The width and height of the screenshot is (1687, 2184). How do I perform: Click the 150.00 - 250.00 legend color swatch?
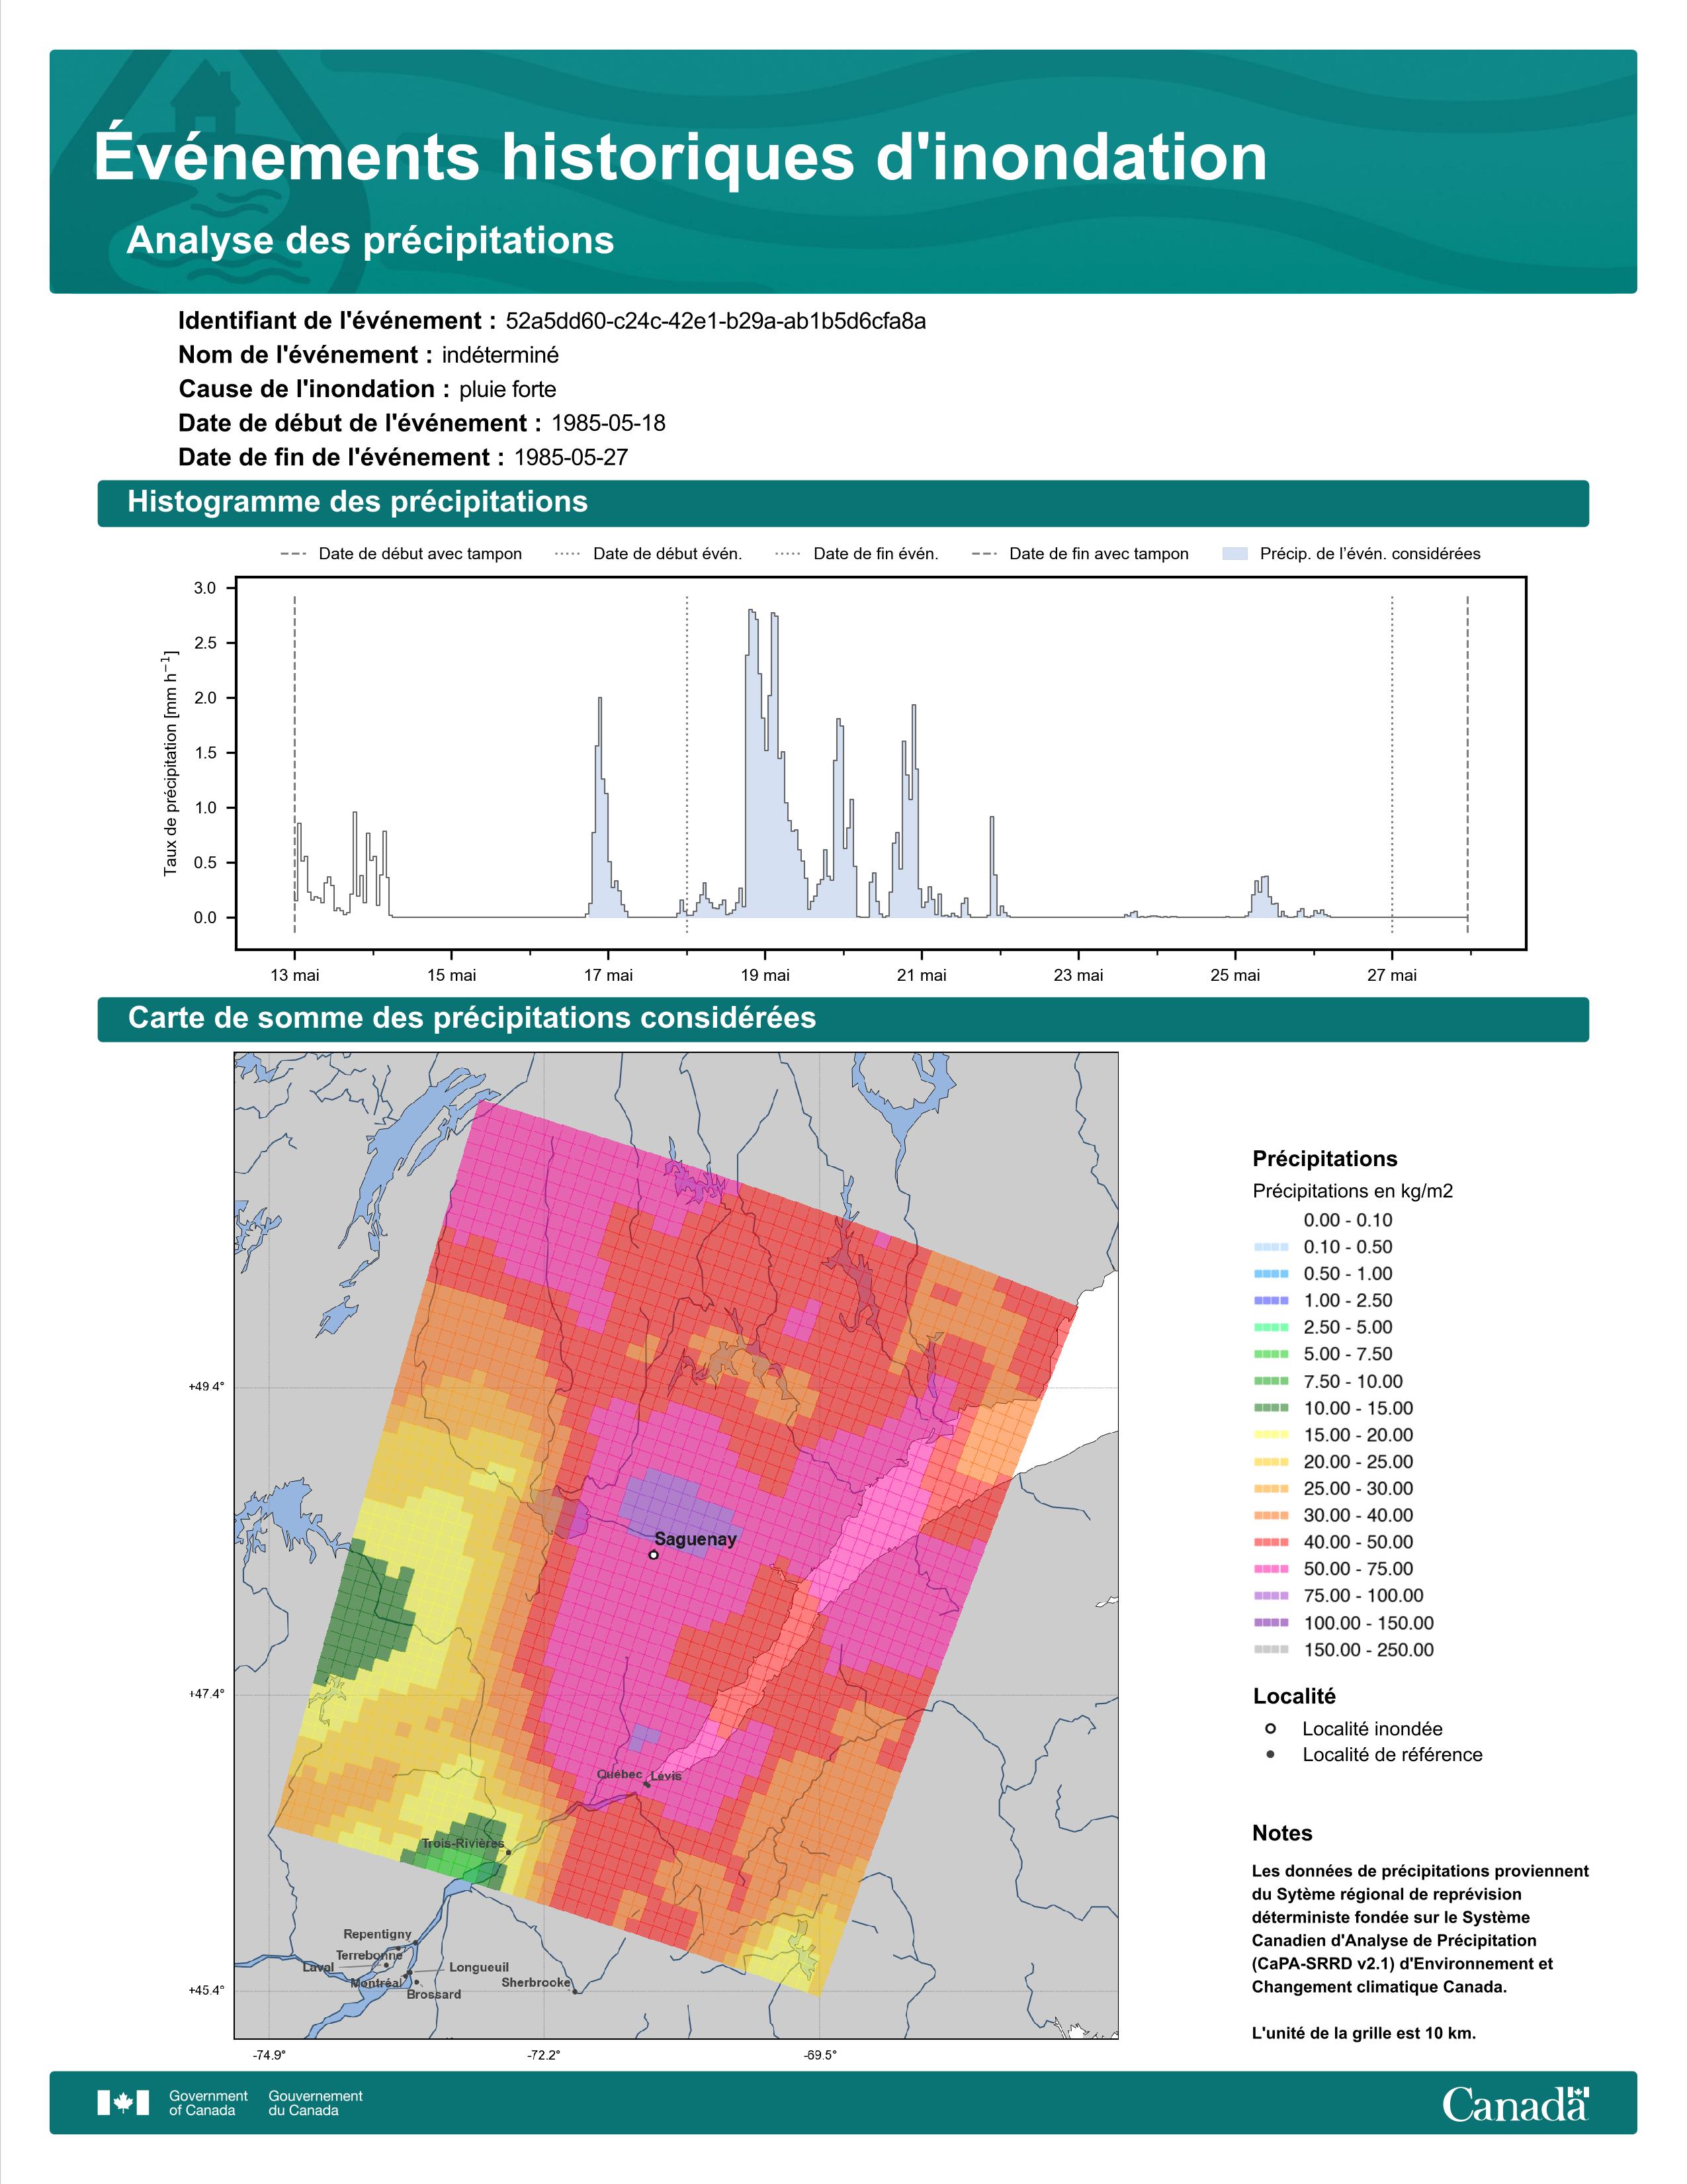(x=1272, y=1650)
